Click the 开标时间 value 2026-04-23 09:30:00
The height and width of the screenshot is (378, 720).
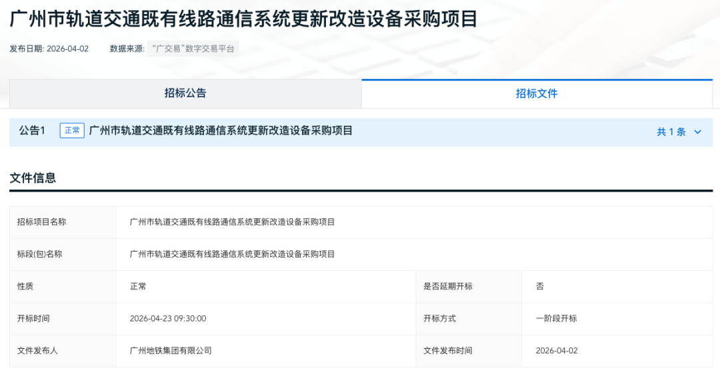click(168, 318)
